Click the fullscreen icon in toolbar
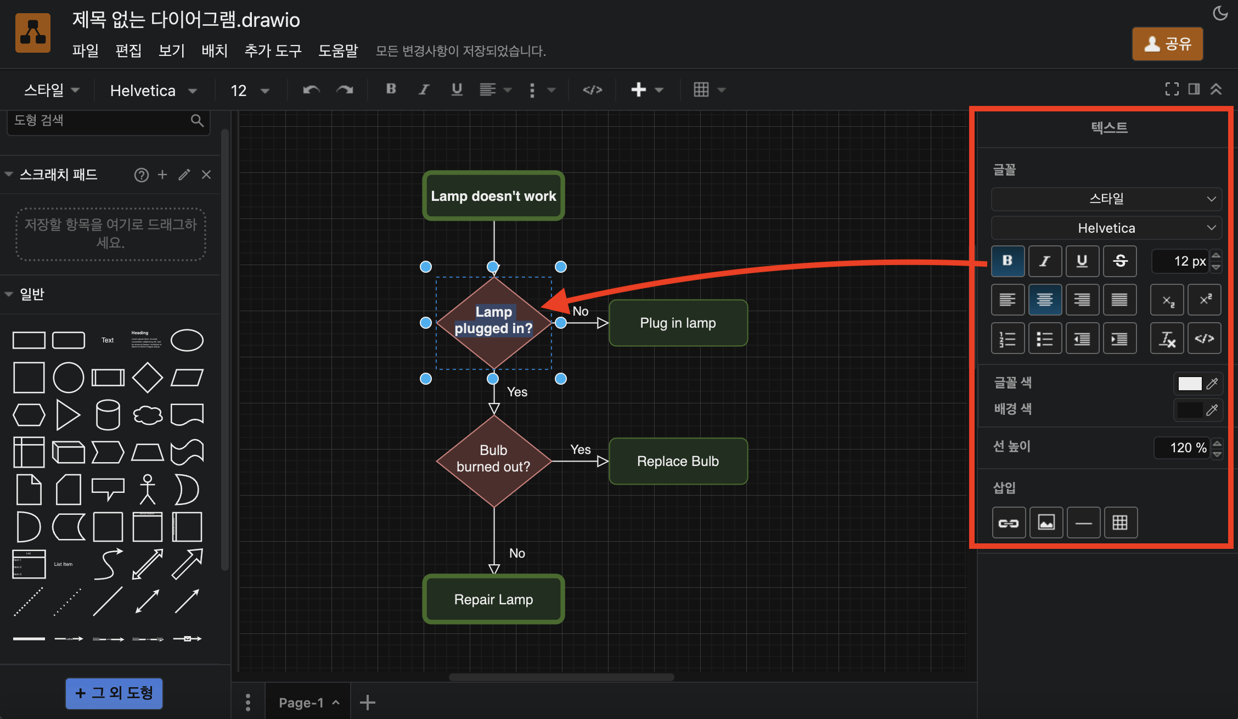1238x719 pixels. tap(1172, 89)
